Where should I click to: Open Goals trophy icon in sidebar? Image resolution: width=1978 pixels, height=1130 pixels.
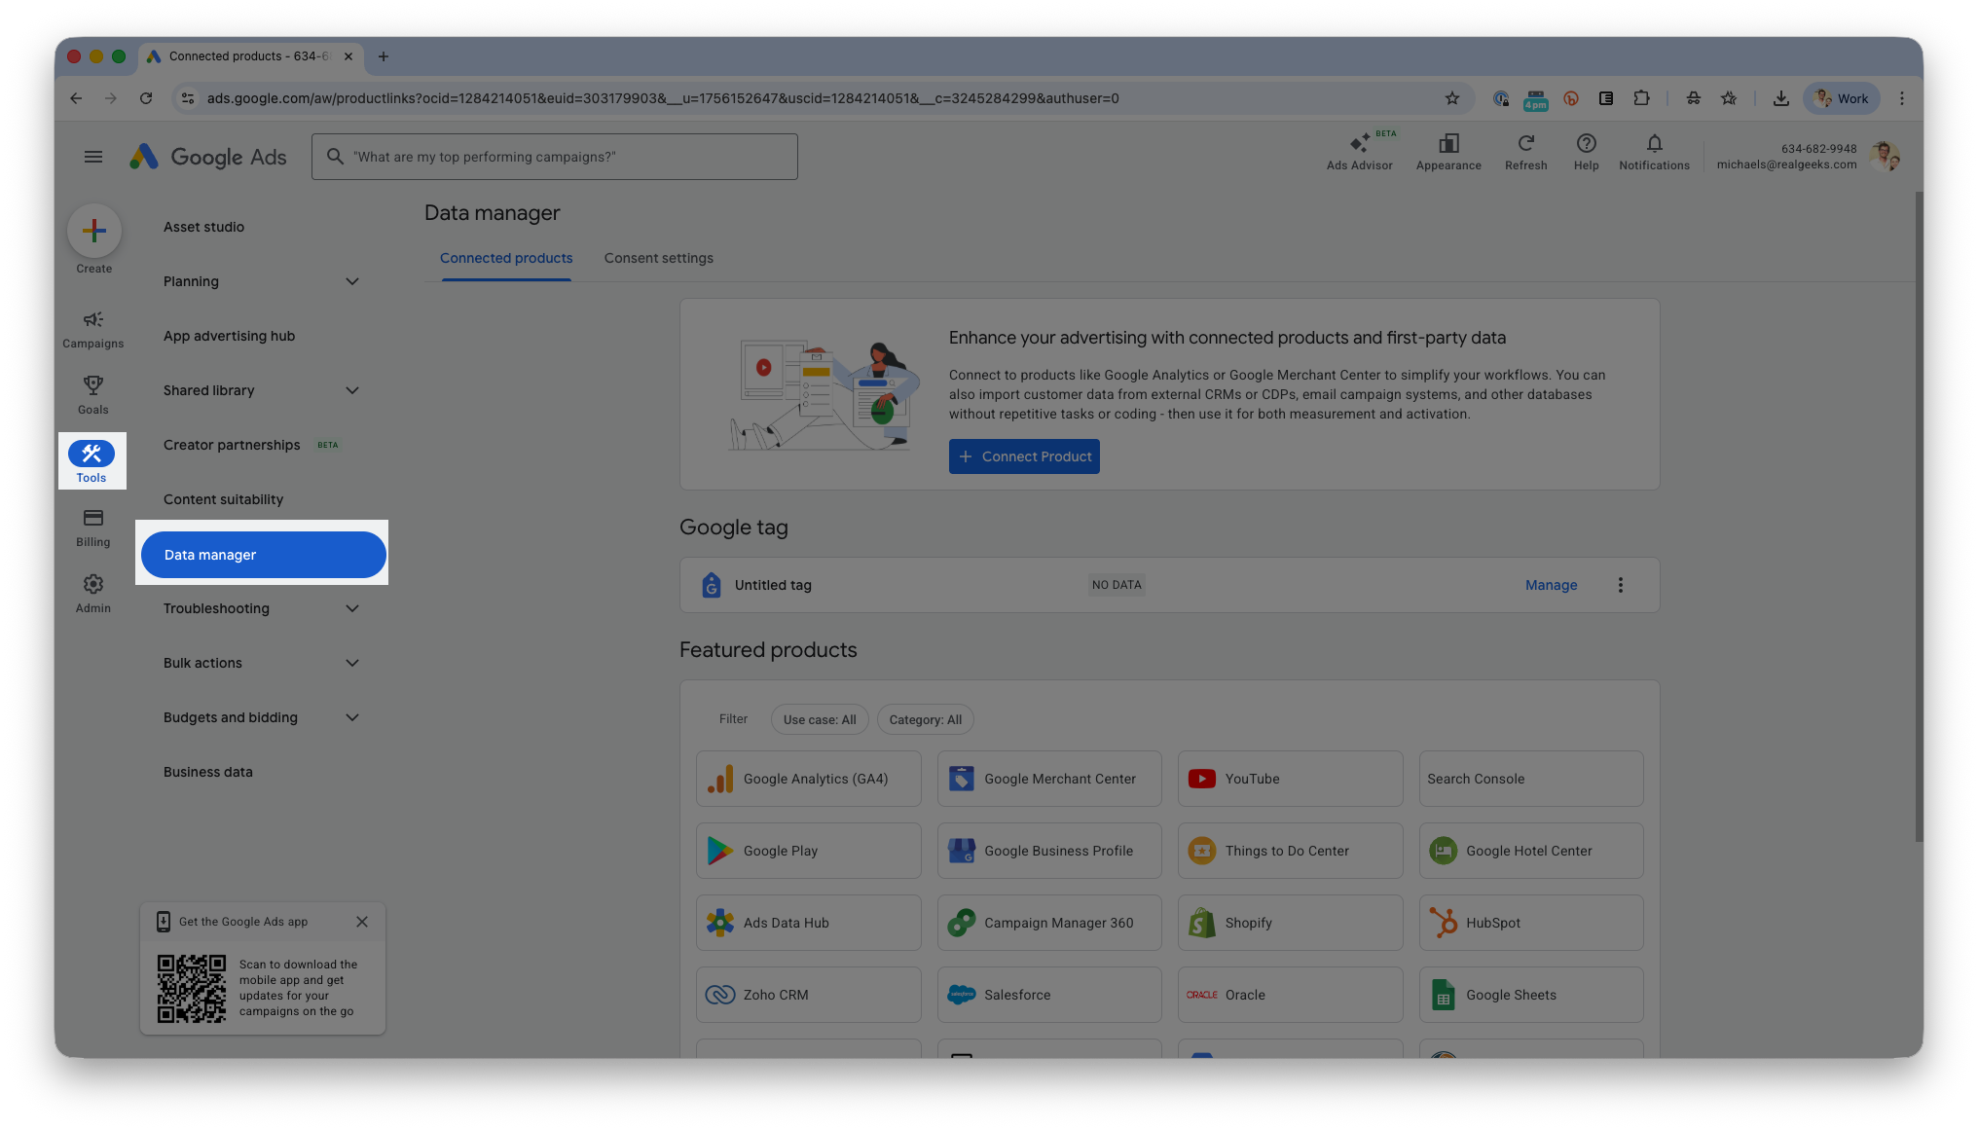[93, 385]
